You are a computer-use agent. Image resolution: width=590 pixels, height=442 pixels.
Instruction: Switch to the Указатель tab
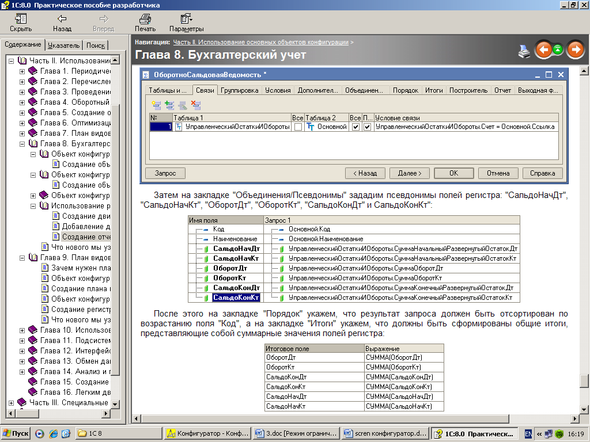[x=63, y=45]
